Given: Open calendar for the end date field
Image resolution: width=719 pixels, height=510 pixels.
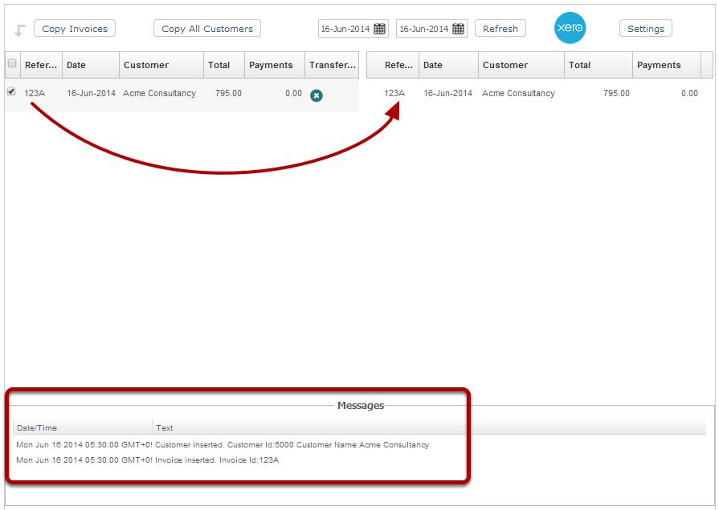Looking at the screenshot, I should (x=458, y=29).
